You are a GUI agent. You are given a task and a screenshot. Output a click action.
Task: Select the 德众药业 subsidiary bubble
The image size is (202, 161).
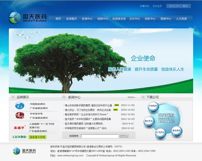point(149,121)
